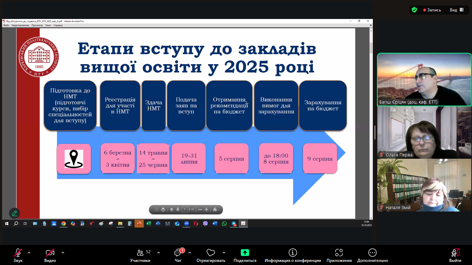Click the location pin image on the slide
This screenshot has height=265, width=472.
coord(74,159)
